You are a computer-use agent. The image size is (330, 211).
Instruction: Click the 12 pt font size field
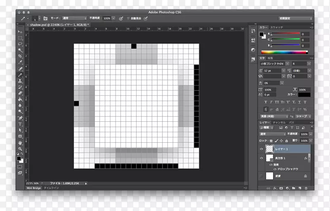(x=273, y=70)
